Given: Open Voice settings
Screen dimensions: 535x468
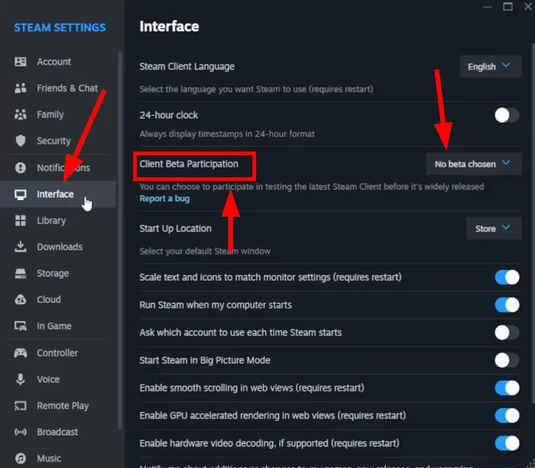Looking at the screenshot, I should coord(58,379).
